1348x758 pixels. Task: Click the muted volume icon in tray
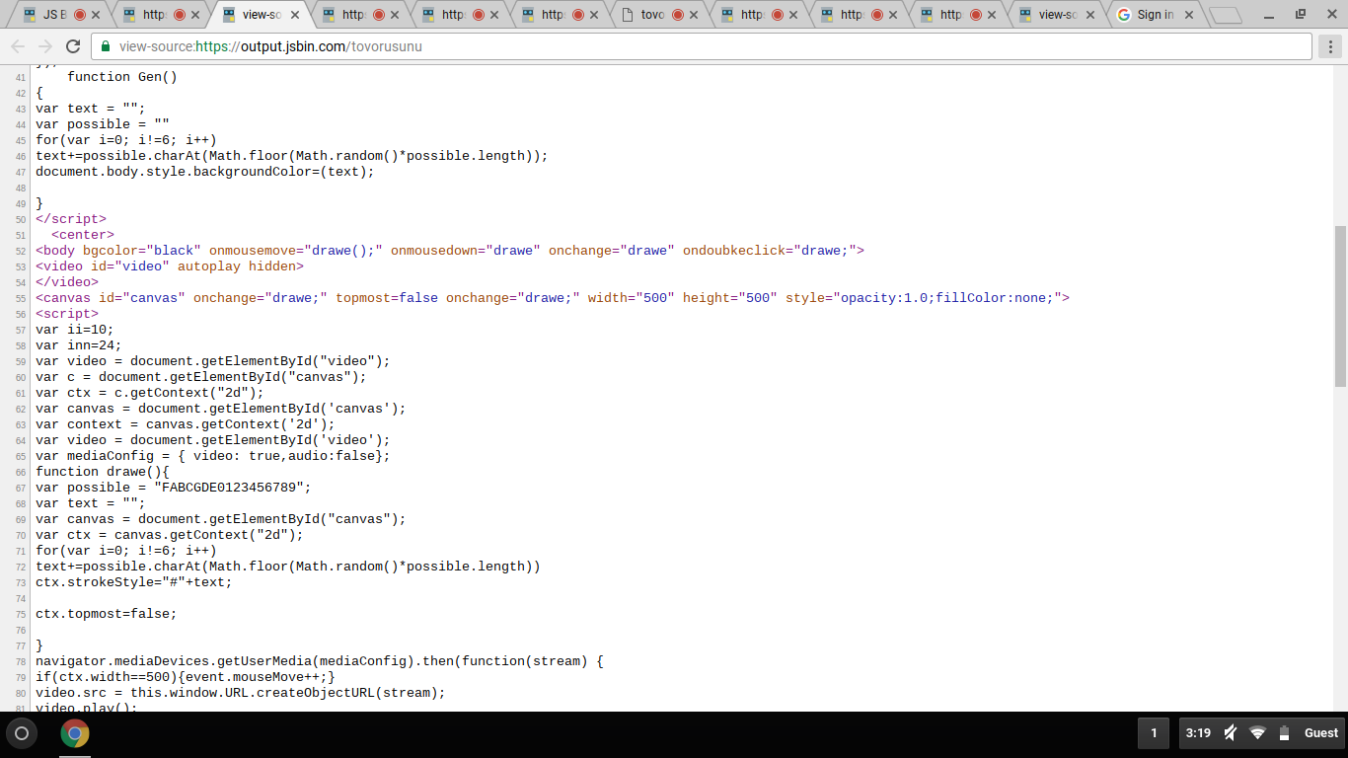[x=1231, y=733]
